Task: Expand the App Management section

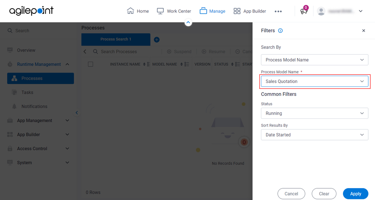Action: (x=67, y=120)
